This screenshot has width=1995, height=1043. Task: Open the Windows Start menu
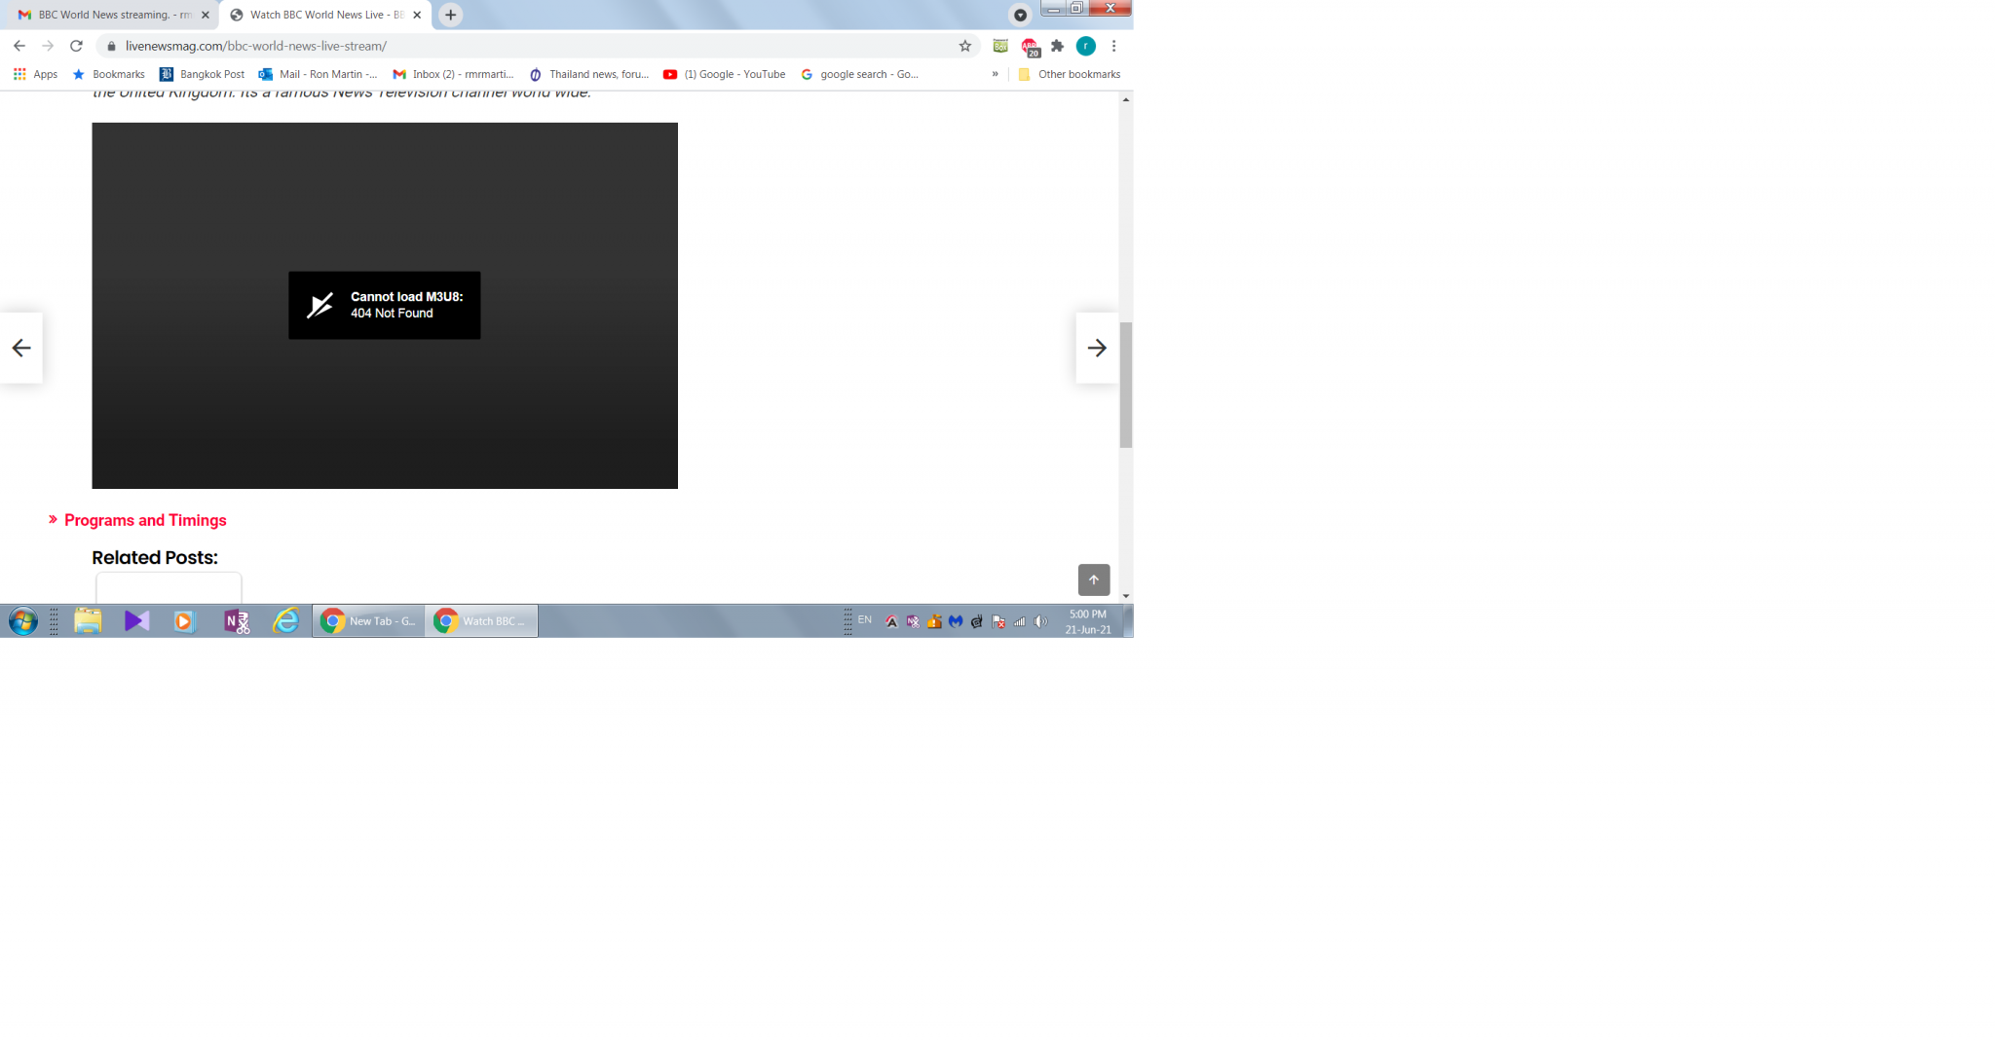pyautogui.click(x=22, y=620)
